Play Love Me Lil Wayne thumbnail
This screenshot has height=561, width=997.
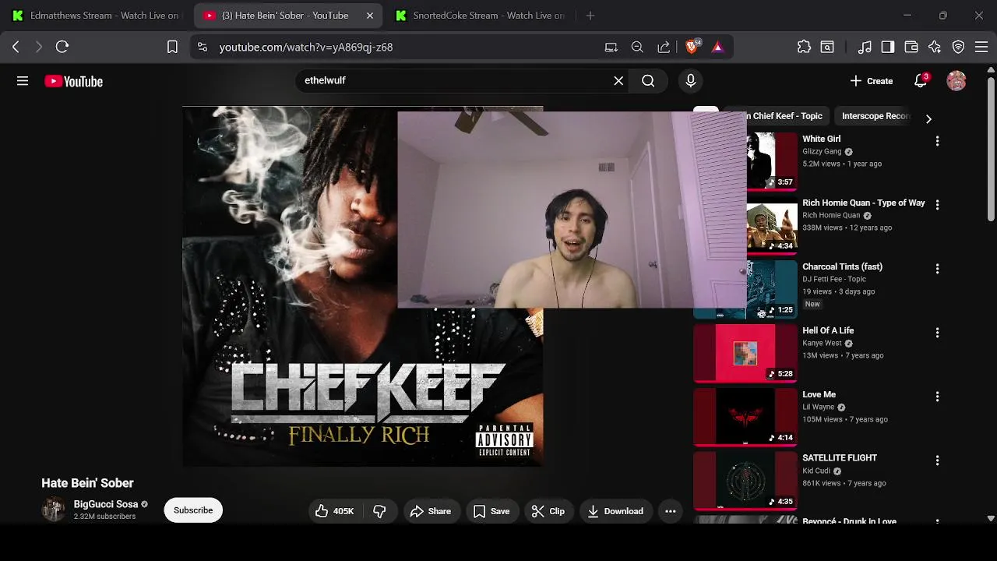tap(745, 418)
